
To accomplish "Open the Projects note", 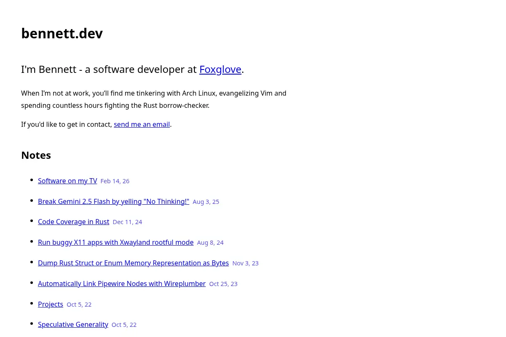I will [51, 304].
